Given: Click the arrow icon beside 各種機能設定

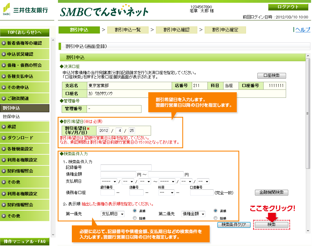Looking at the screenshot, I should point(4,149).
